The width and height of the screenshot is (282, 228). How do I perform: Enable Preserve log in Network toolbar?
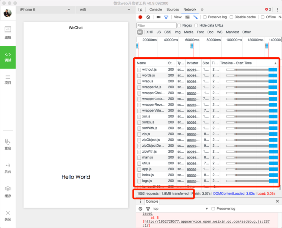tap(205, 17)
